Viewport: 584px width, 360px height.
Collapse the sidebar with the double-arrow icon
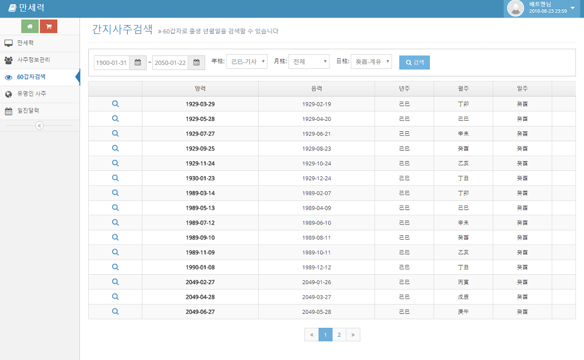pos(40,126)
